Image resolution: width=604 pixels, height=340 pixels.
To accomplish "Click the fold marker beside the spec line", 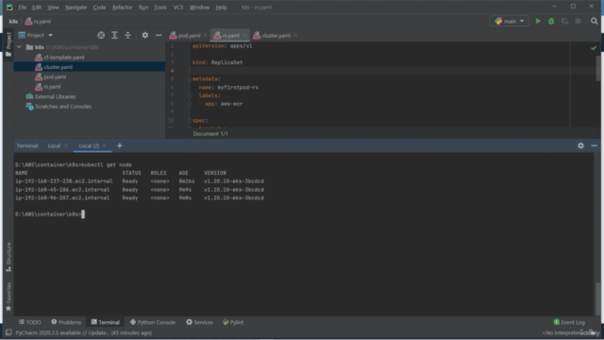I will (x=190, y=120).
